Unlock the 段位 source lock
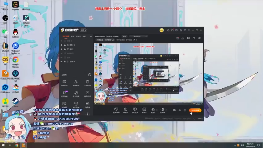 (65, 49)
